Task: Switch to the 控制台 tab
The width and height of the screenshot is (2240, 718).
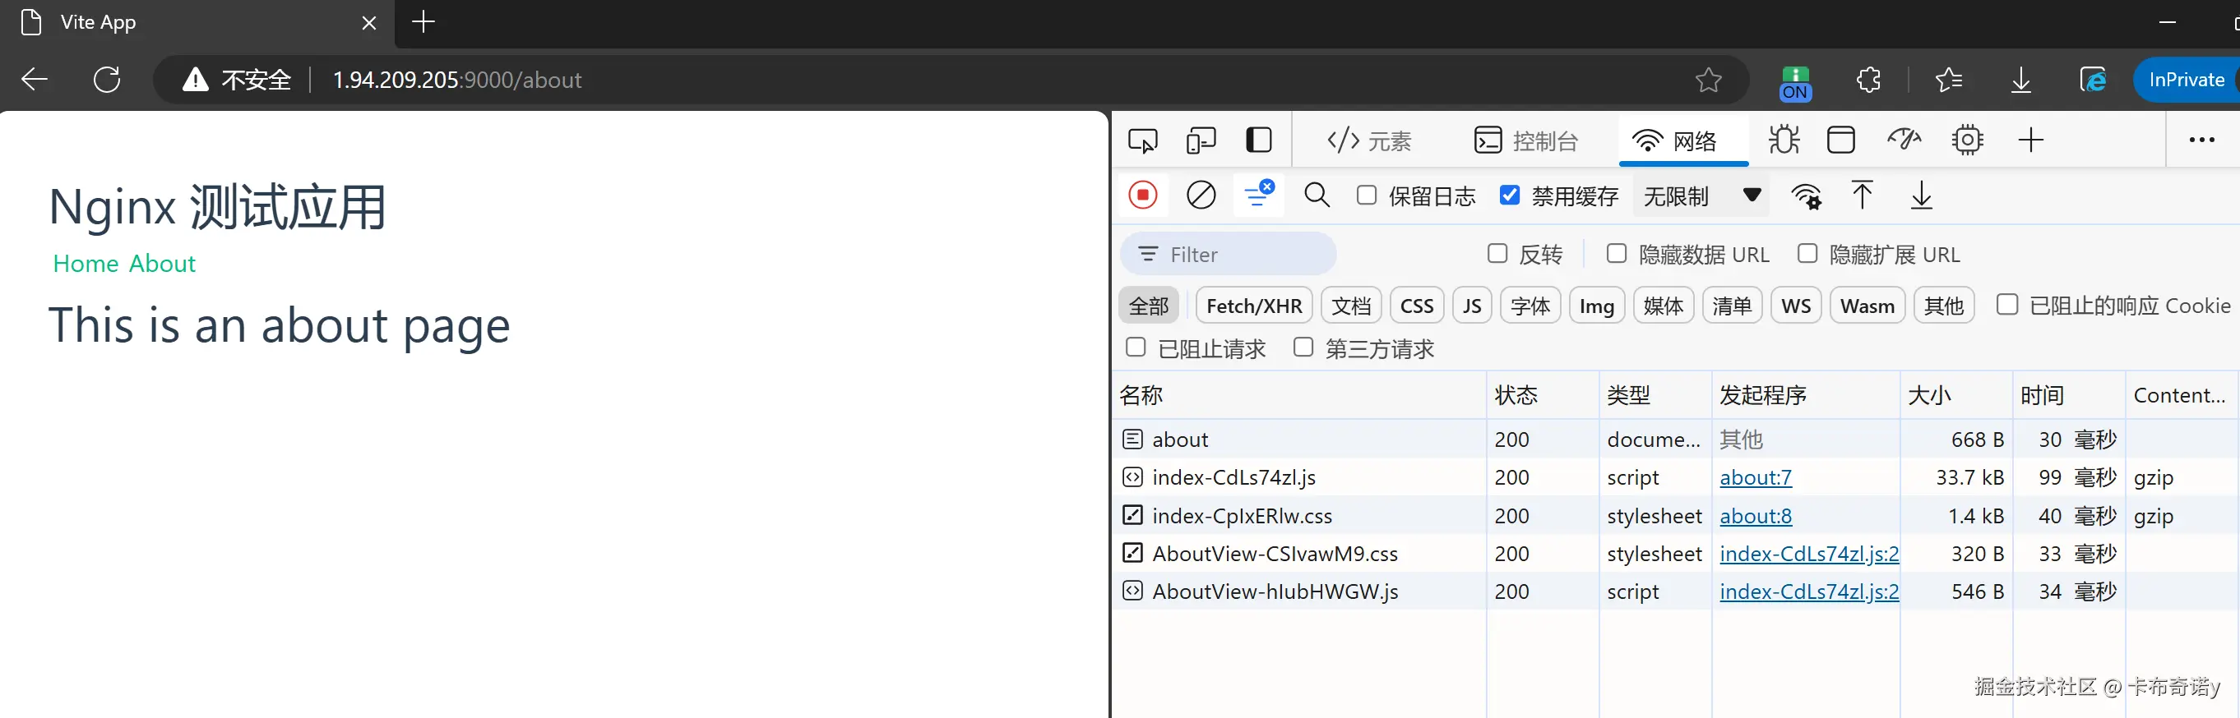Action: click(x=1526, y=140)
